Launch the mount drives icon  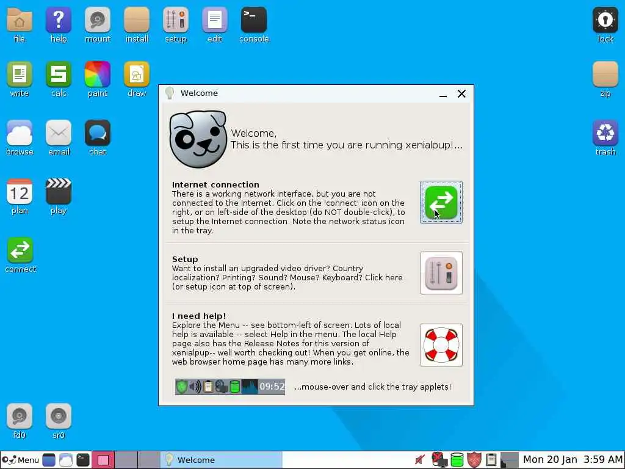[97, 20]
